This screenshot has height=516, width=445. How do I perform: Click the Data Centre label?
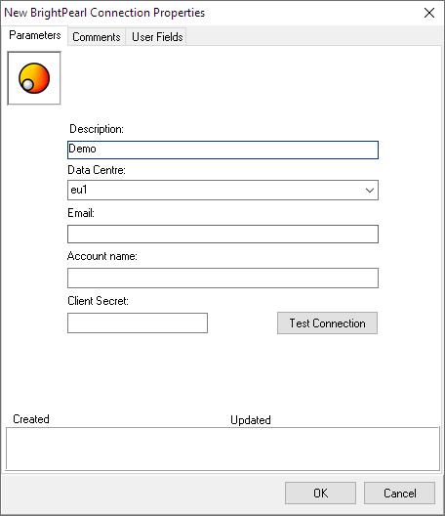coord(97,170)
